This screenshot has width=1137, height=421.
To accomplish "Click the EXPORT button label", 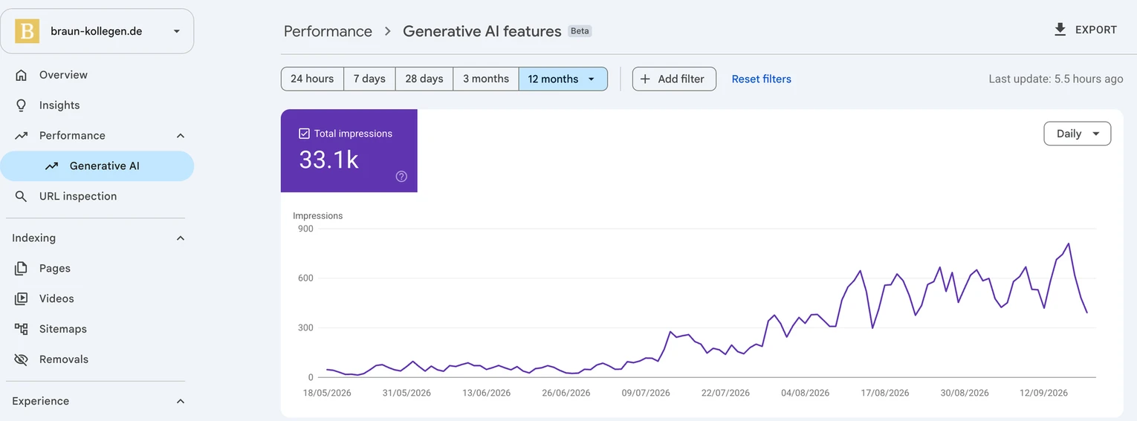I will 1096,30.
